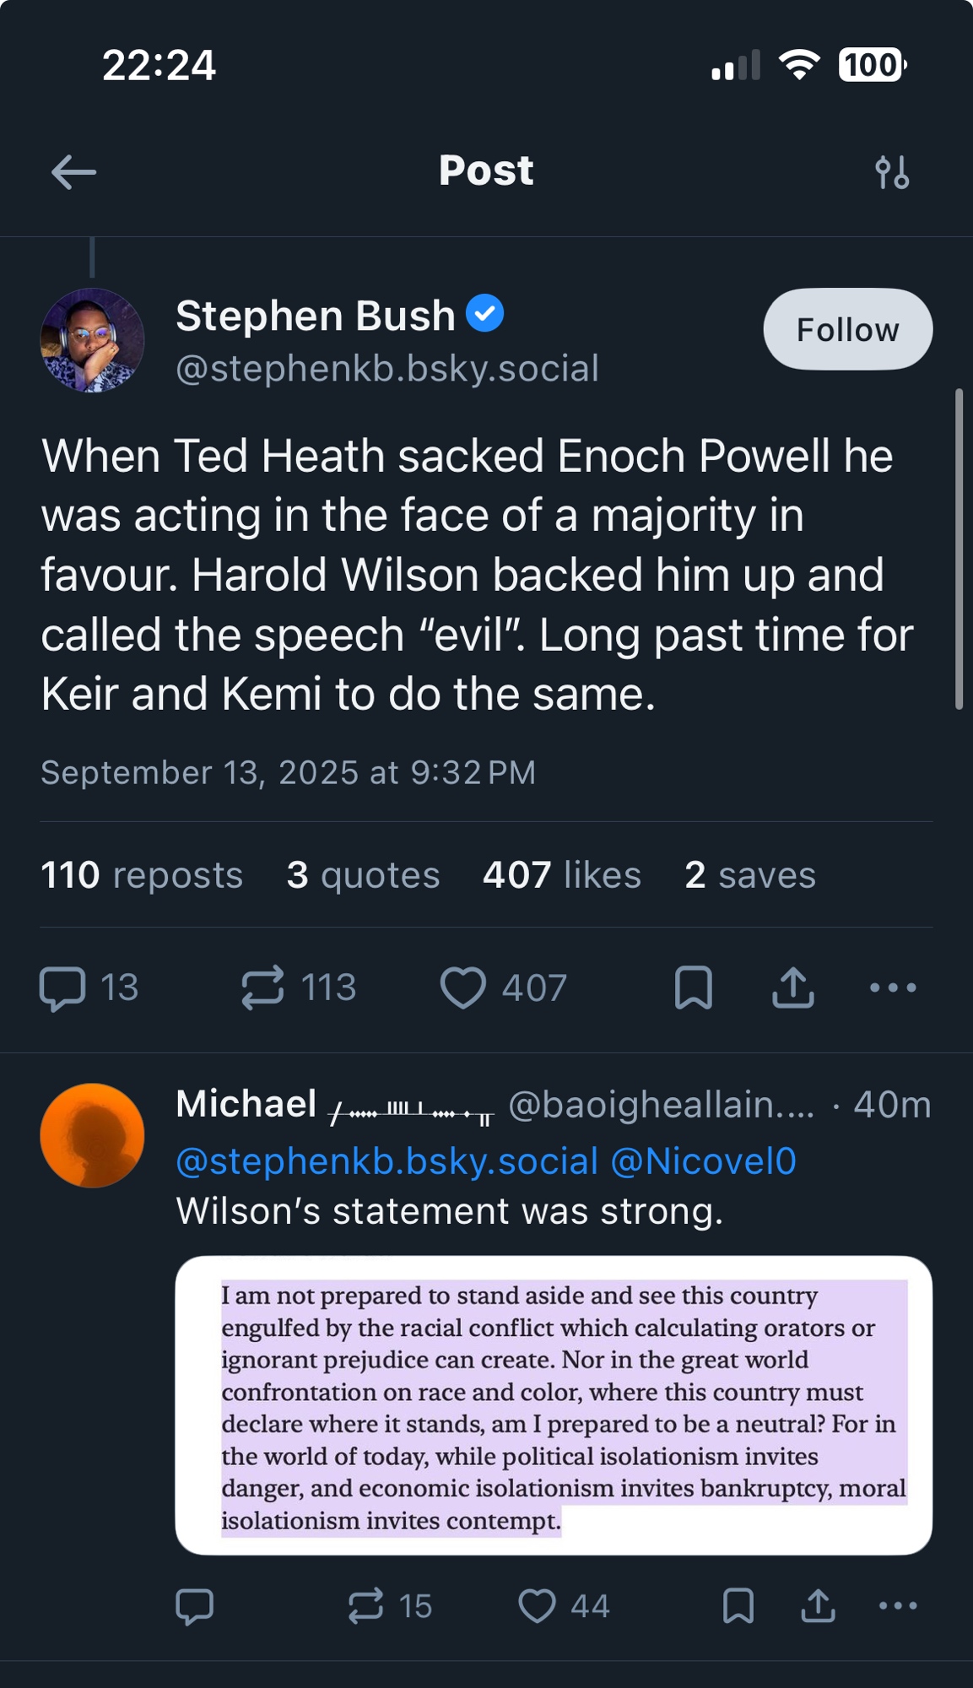Tap the @Nicovel0 mention link
Screen dimensions: 973x1688
point(703,1161)
